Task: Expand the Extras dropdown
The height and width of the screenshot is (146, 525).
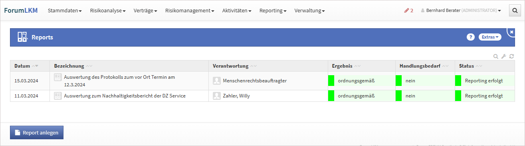Action: tap(490, 37)
